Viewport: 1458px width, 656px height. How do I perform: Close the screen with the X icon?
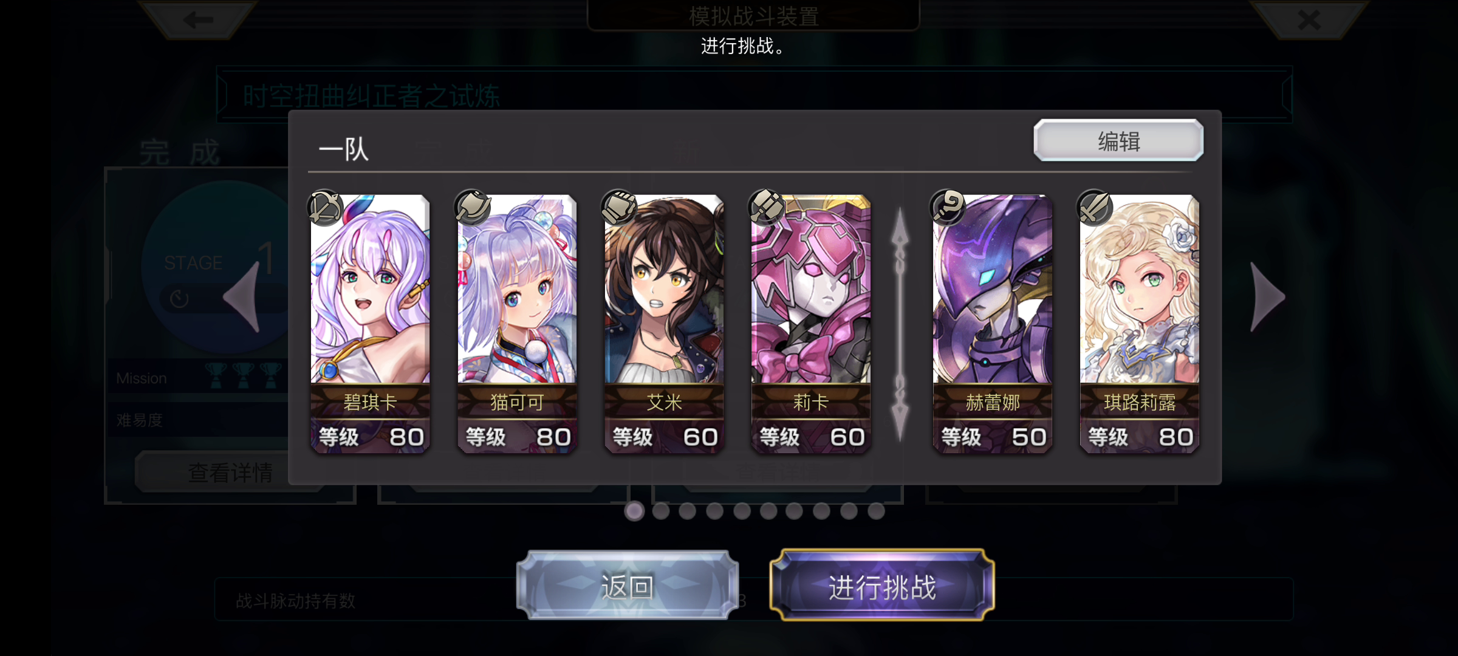[x=1309, y=19]
